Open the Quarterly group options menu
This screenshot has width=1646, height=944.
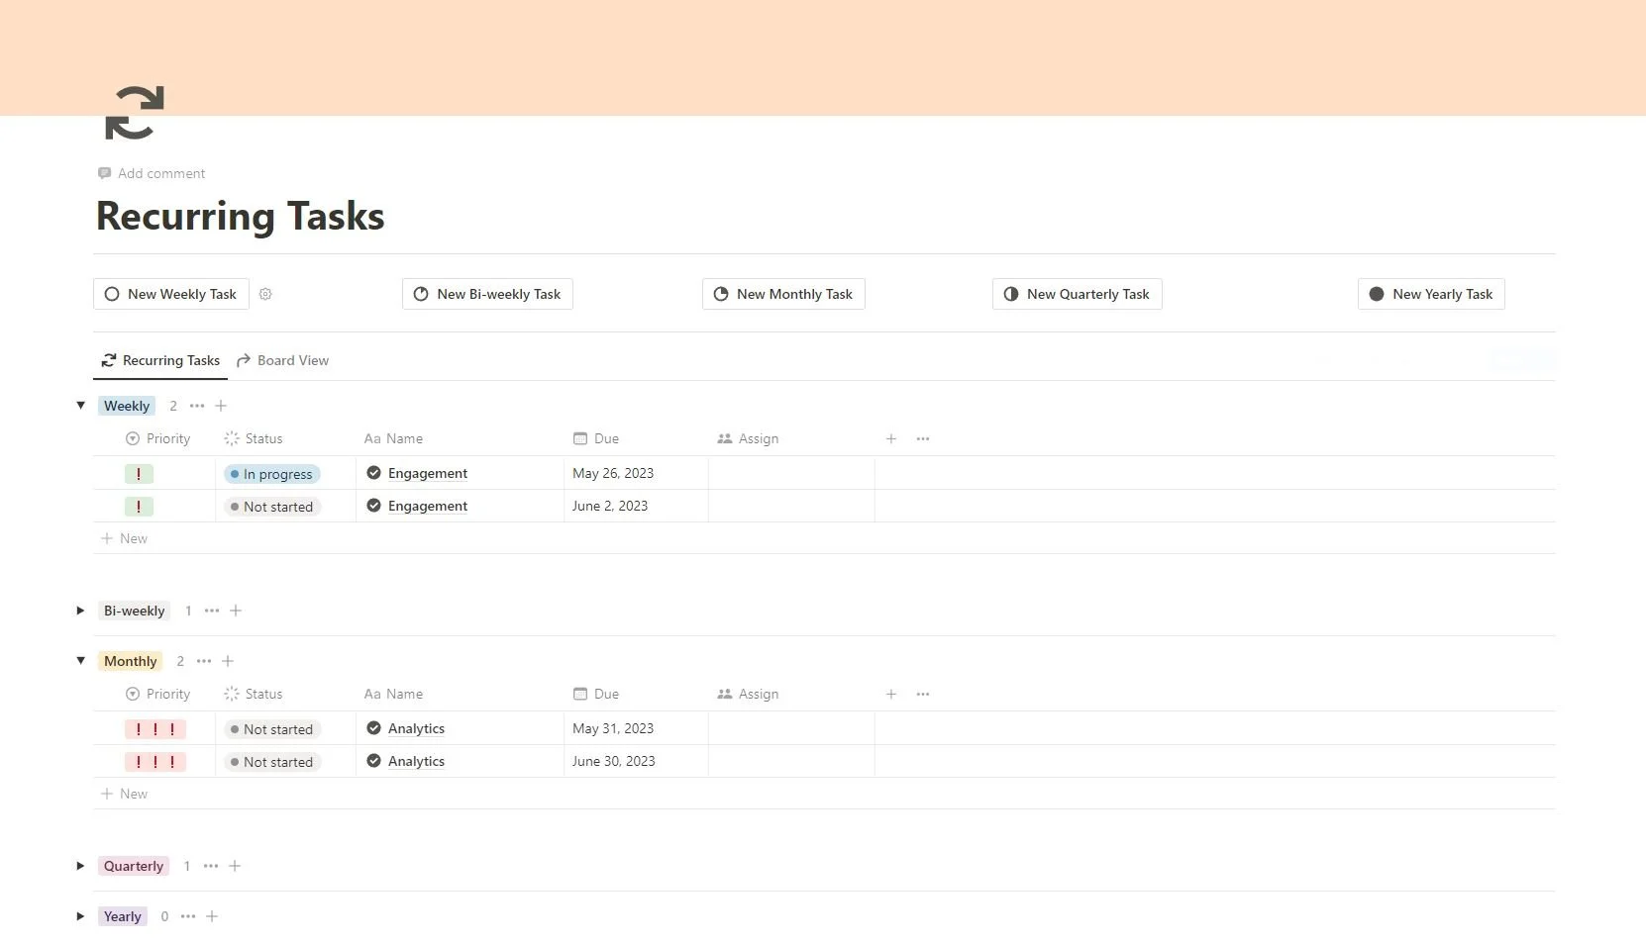pyautogui.click(x=211, y=866)
